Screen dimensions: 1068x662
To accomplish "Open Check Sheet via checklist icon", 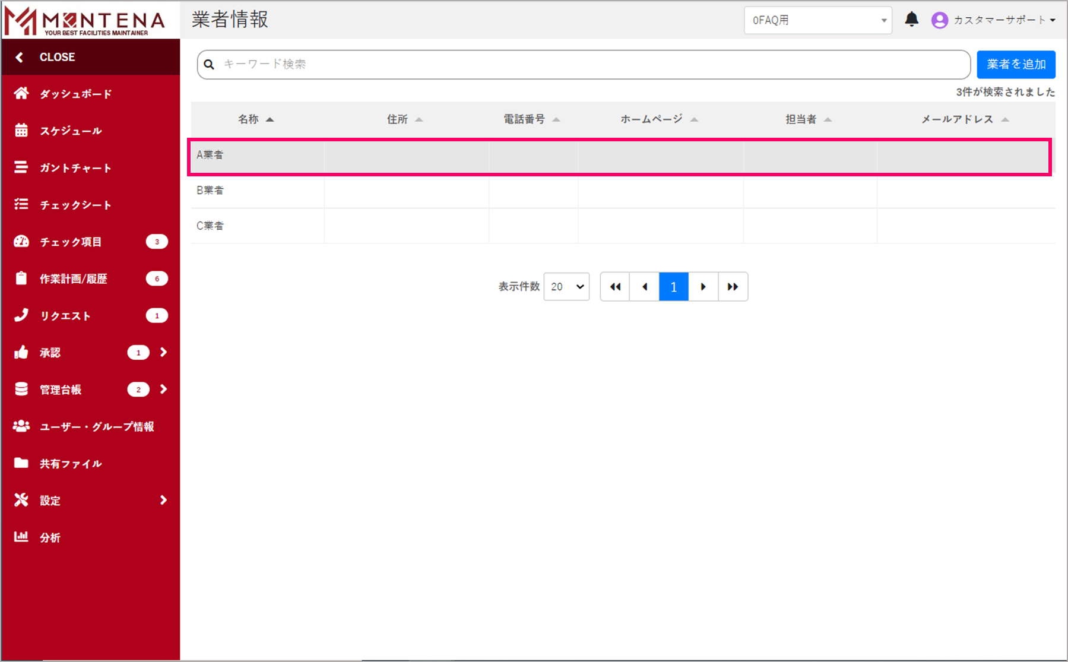I will point(21,205).
